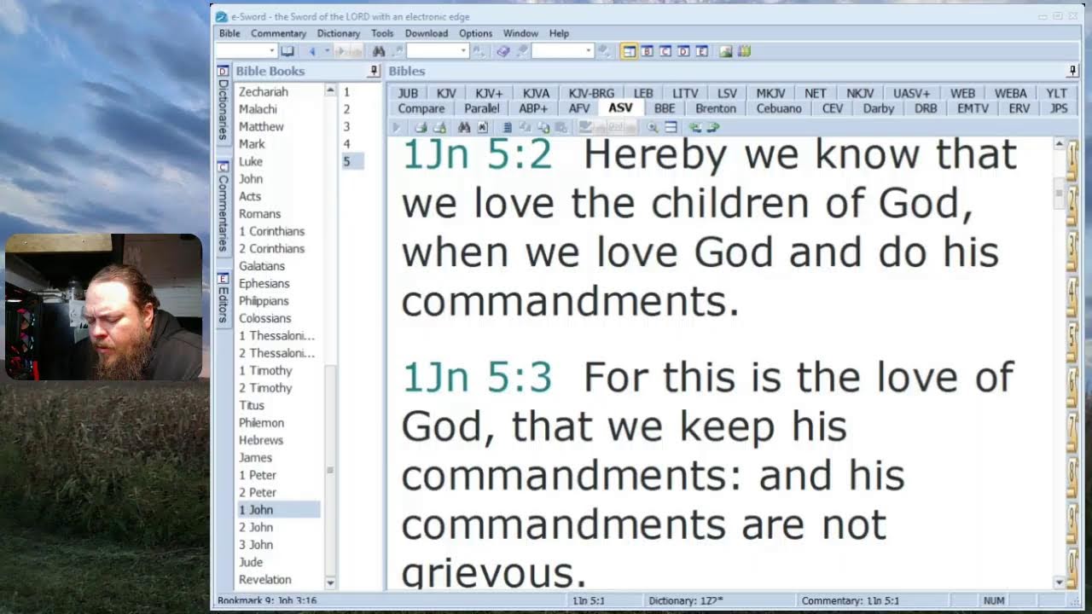Click the search binoculars icon in main toolbar
This screenshot has height=614, width=1092.
point(379,51)
